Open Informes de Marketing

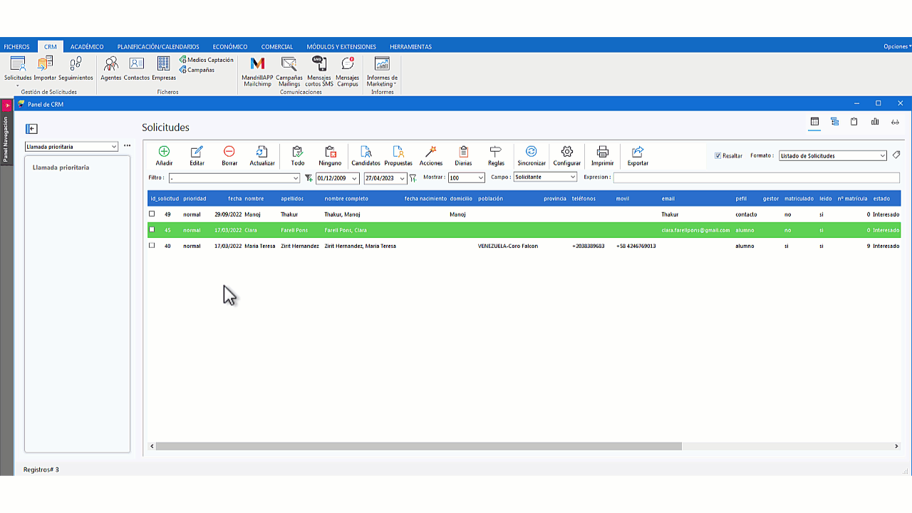381,71
